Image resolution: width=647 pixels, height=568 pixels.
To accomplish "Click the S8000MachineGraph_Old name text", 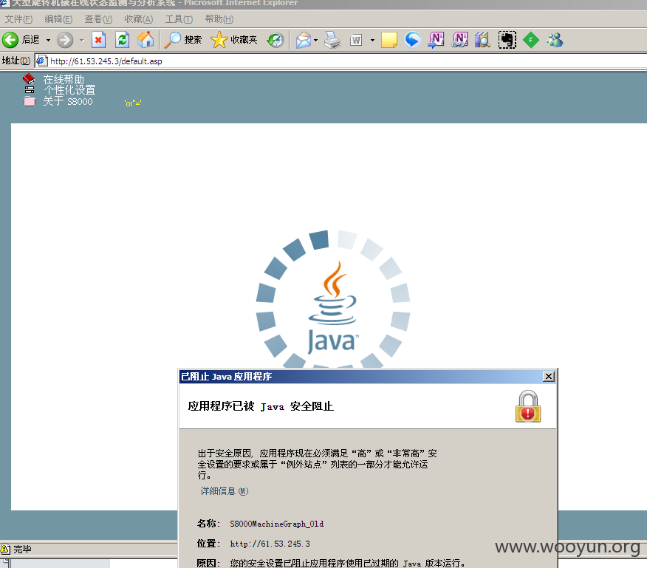I will click(277, 524).
